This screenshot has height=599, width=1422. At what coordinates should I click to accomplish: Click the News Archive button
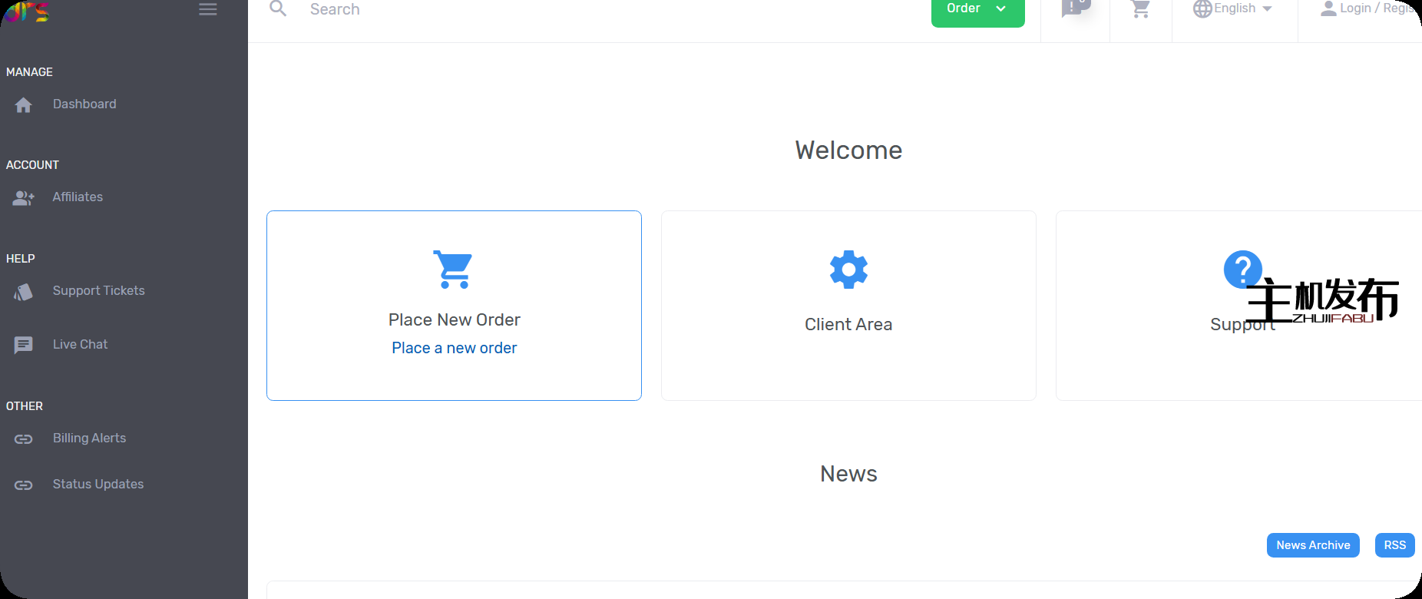pyautogui.click(x=1312, y=545)
